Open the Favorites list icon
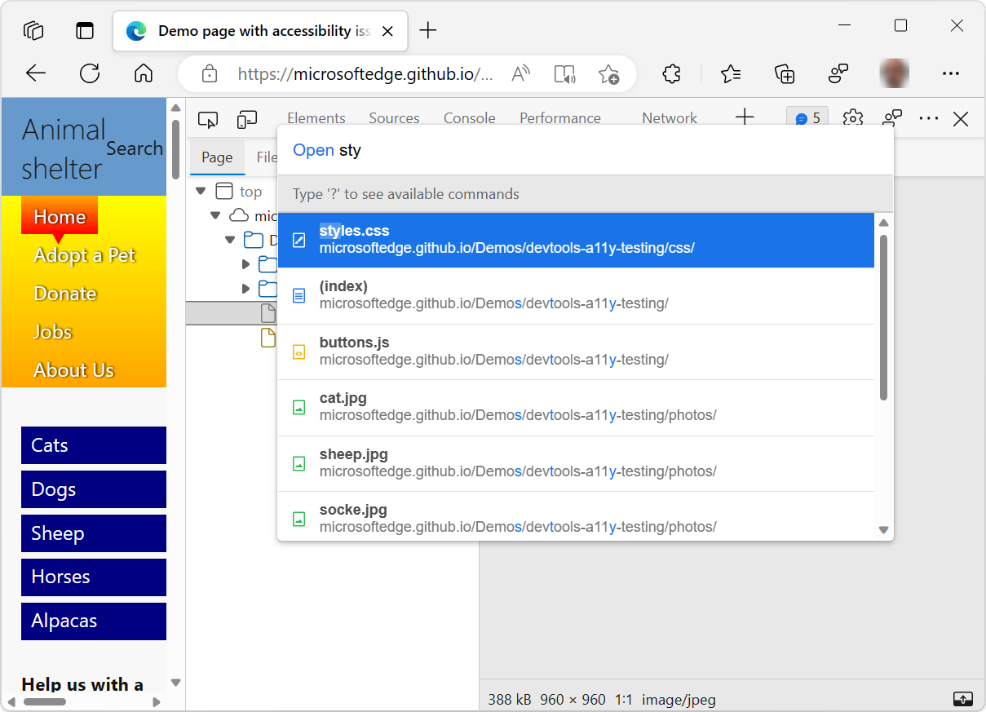Image resolution: width=986 pixels, height=712 pixels. (x=731, y=74)
